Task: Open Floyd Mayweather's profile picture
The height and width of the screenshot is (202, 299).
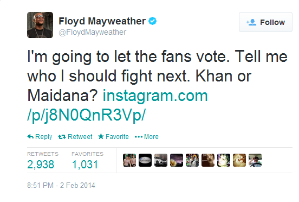Action: 40,25
